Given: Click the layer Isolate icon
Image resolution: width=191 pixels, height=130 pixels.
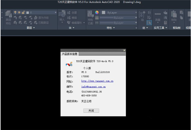Looking at the screenshot, I should (20, 18).
